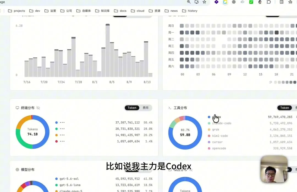297x192 pixels.
Task: Click the last tall bar near 8/13
Action: pyautogui.click(x=146, y=59)
